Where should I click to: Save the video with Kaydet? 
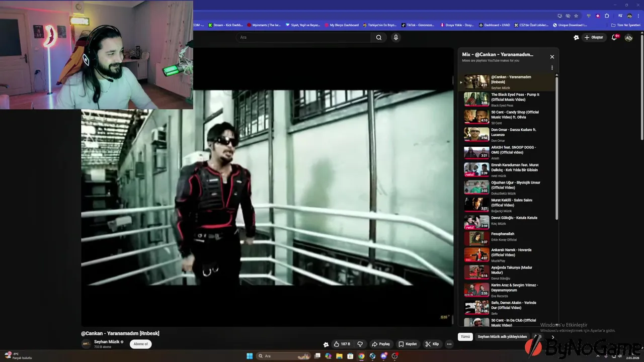408,344
